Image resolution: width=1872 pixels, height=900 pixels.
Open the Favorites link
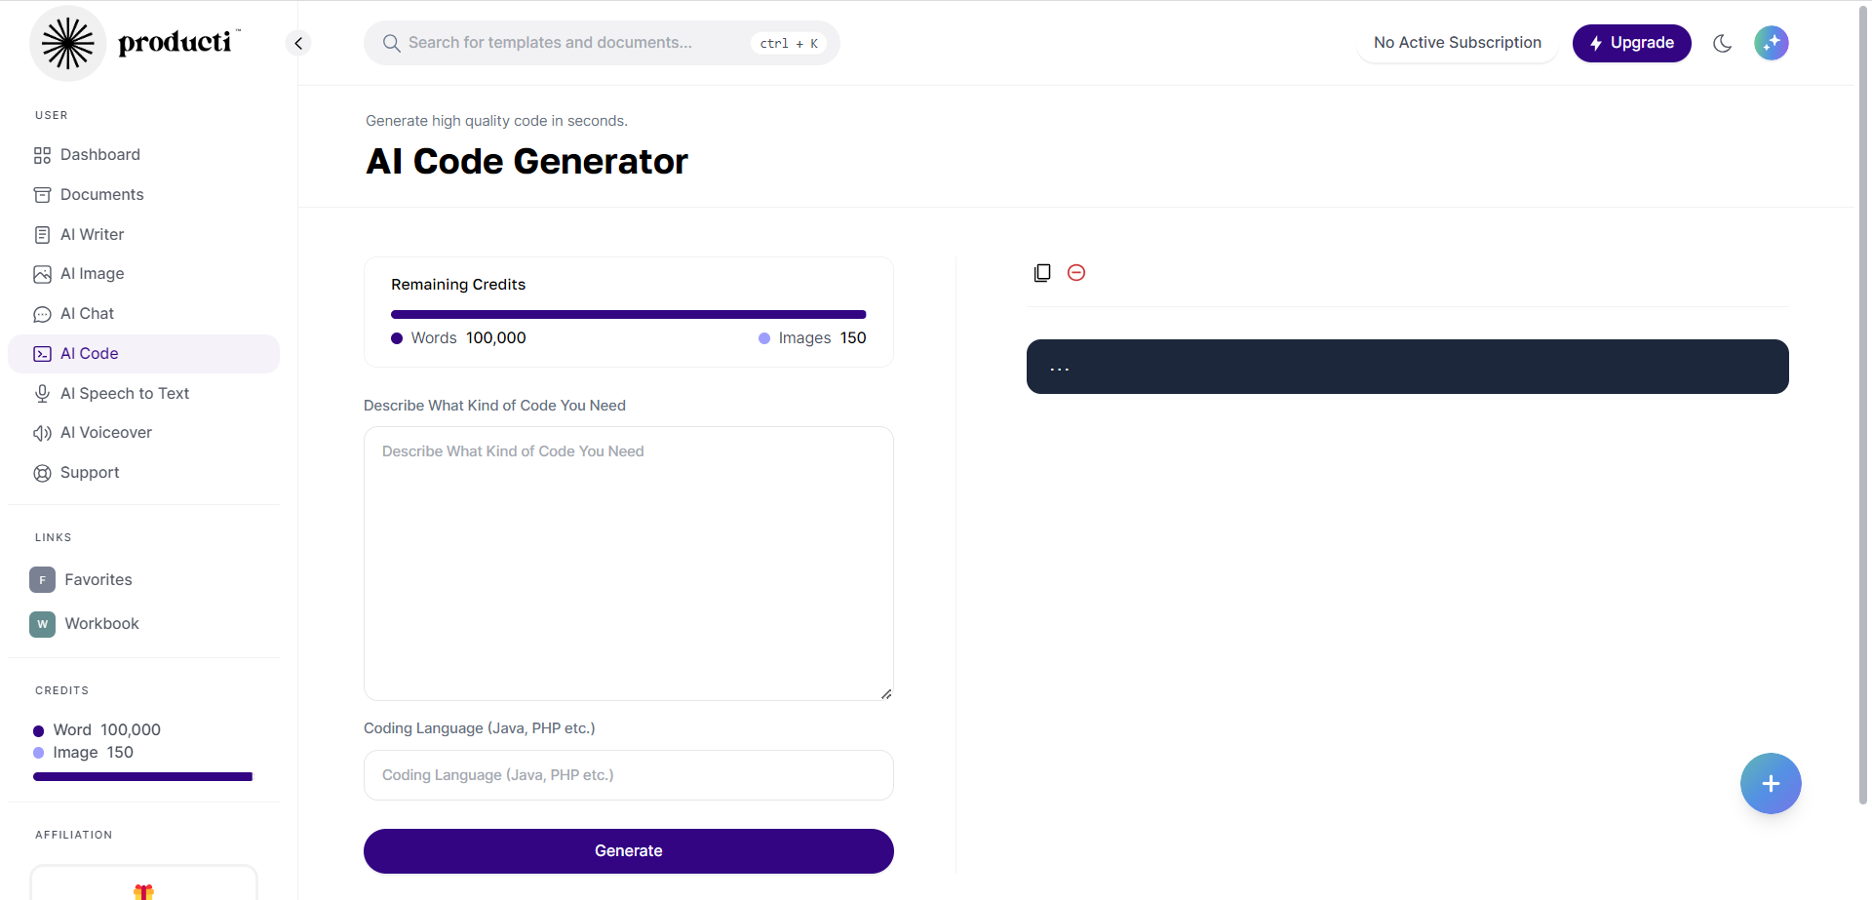pos(97,580)
